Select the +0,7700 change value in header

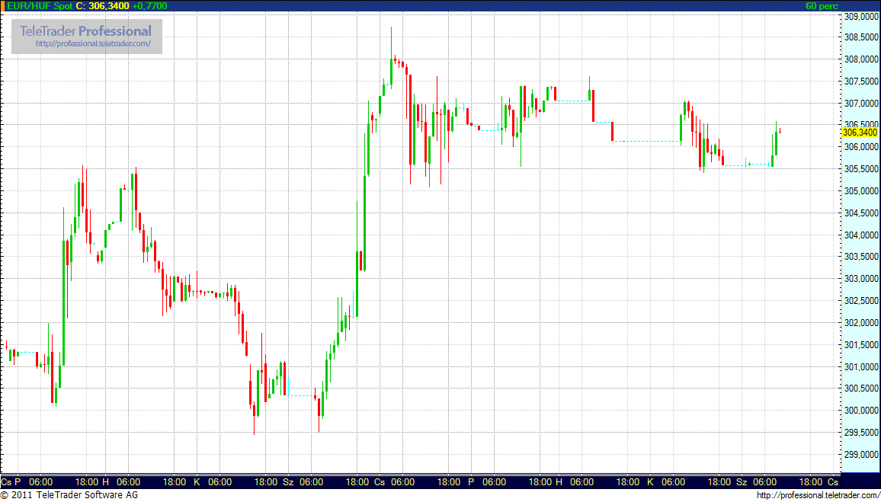[149, 6]
